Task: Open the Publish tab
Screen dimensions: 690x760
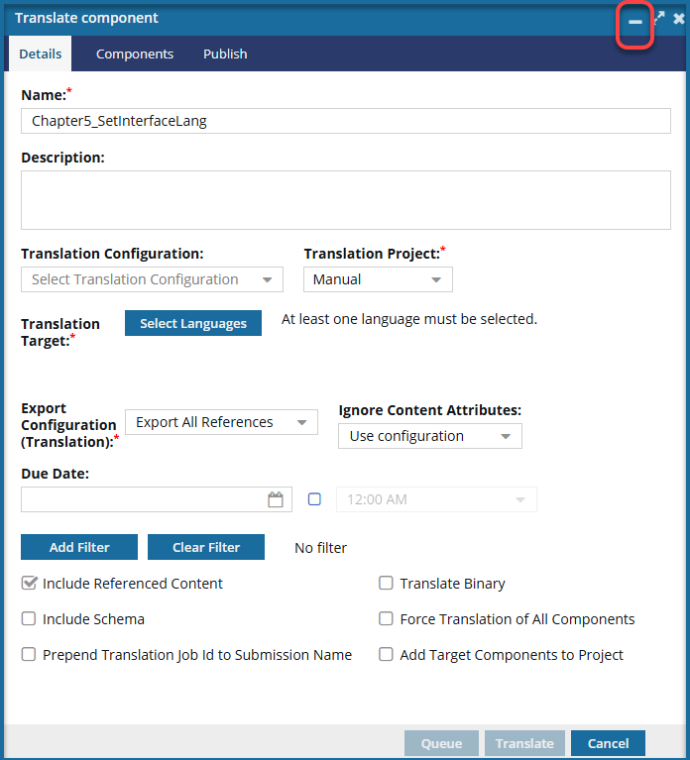Action: tap(225, 54)
